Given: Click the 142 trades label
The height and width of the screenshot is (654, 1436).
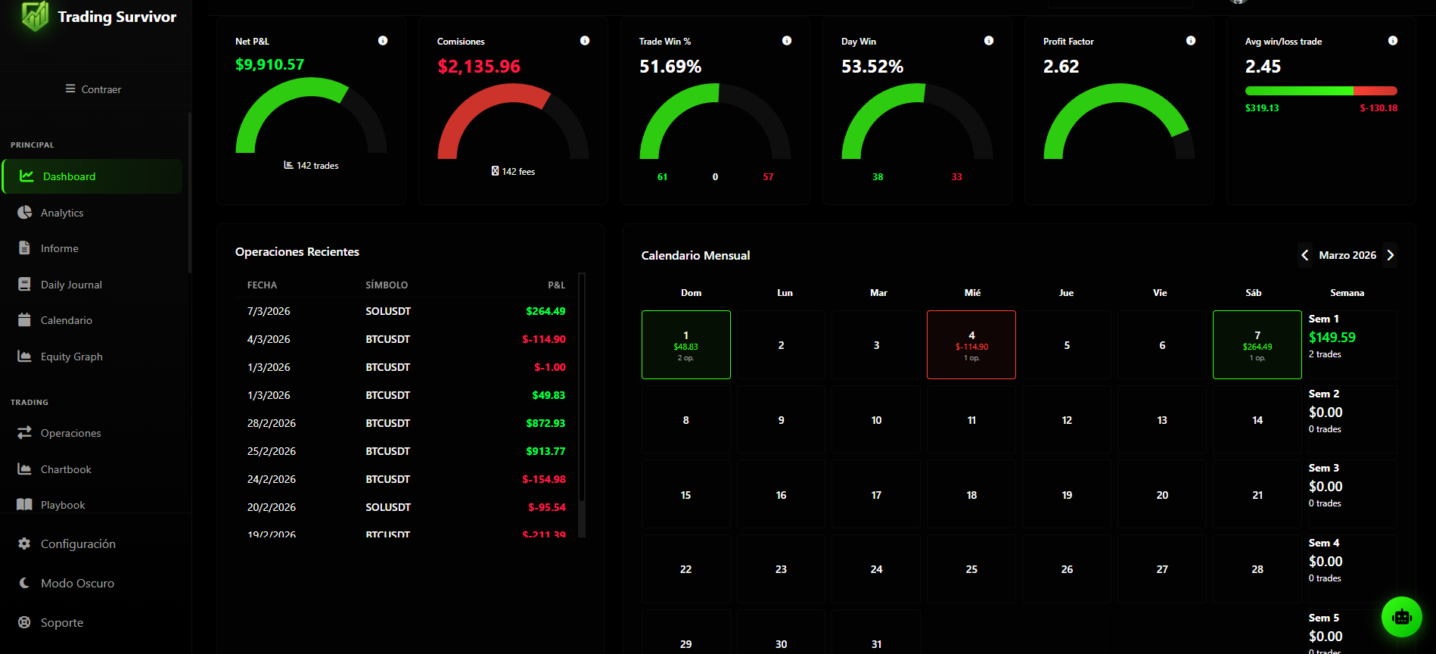Looking at the screenshot, I should coord(311,165).
